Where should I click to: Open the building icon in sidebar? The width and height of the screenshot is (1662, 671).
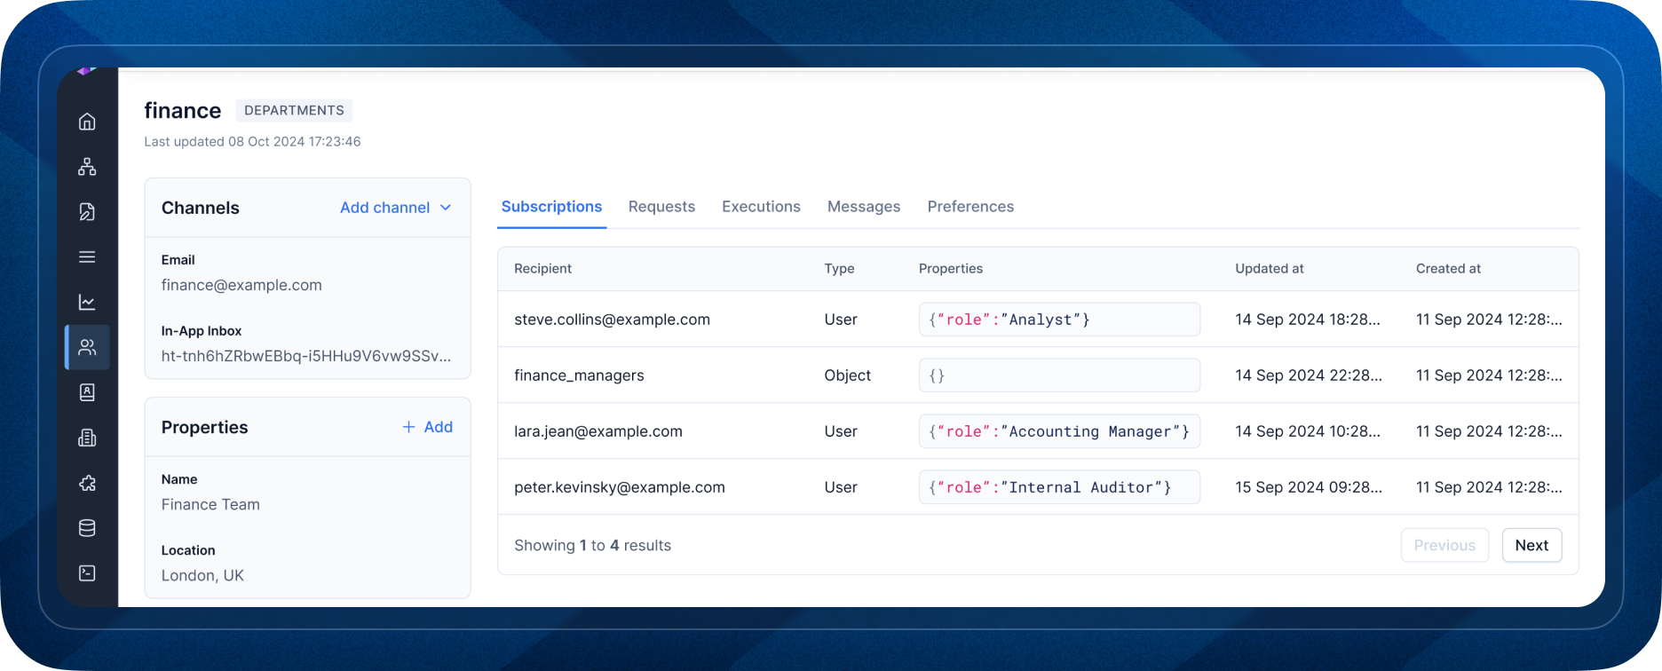click(87, 438)
